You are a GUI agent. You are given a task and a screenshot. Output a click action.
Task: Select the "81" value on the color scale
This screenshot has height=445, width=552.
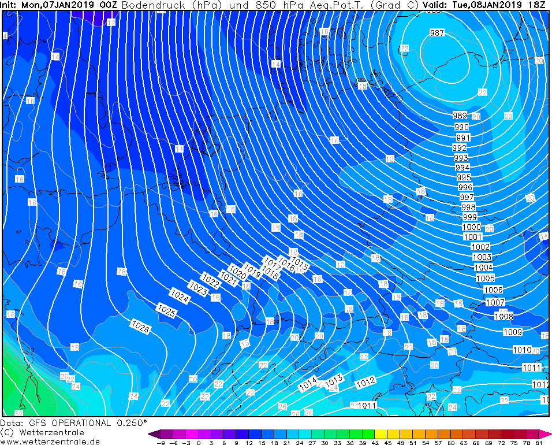coord(539,442)
